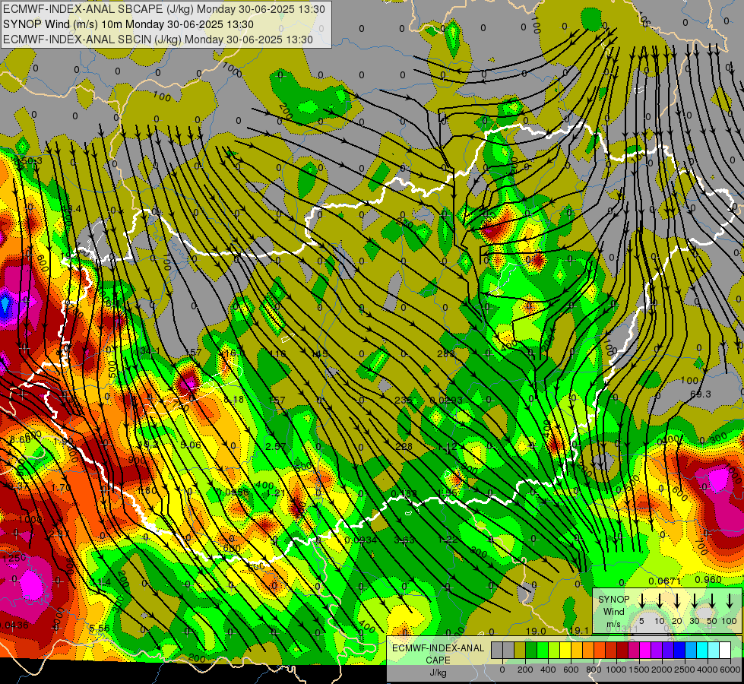744x684 pixels.
Task: Click the '19.2' value on the map
Action: (148, 445)
